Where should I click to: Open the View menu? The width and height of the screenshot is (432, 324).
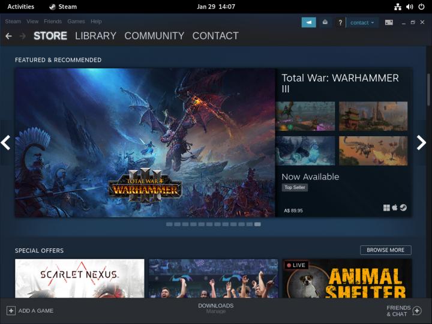[x=32, y=22]
